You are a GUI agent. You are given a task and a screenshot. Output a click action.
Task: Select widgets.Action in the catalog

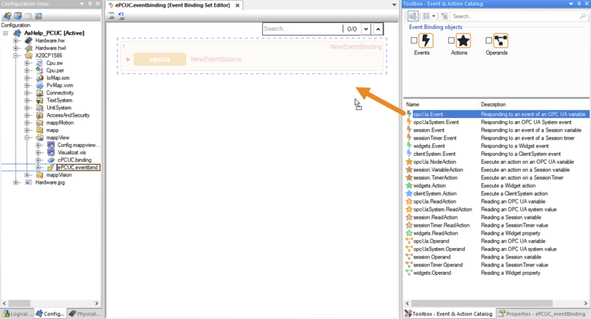pyautogui.click(x=429, y=185)
